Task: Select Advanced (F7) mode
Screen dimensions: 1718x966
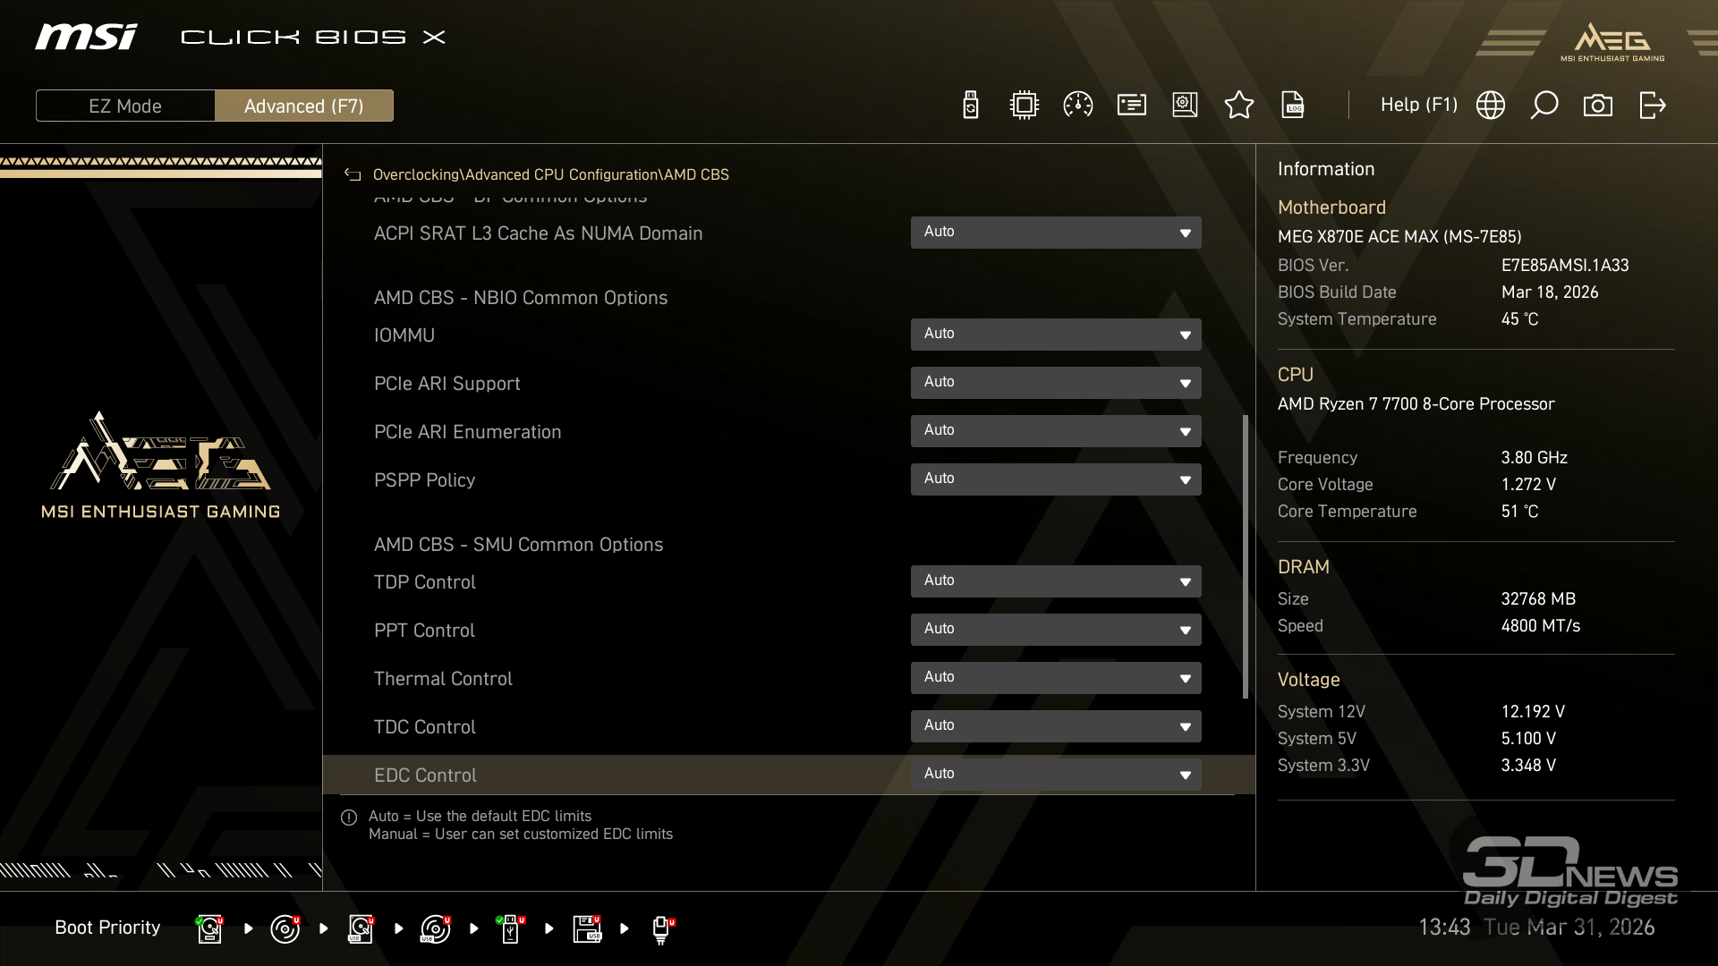Action: 303,106
